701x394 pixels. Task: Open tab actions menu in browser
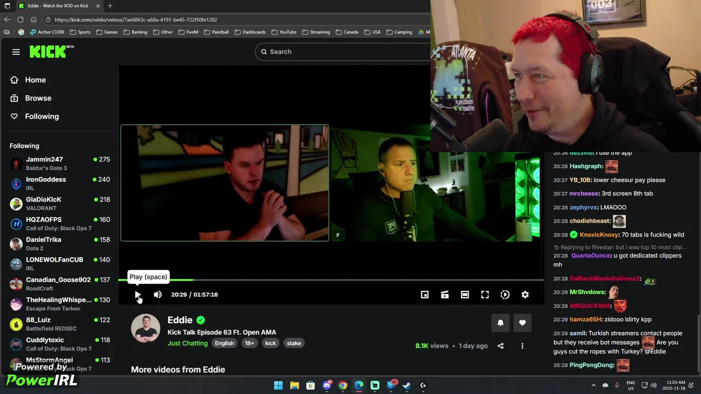pyautogui.click(x=7, y=5)
